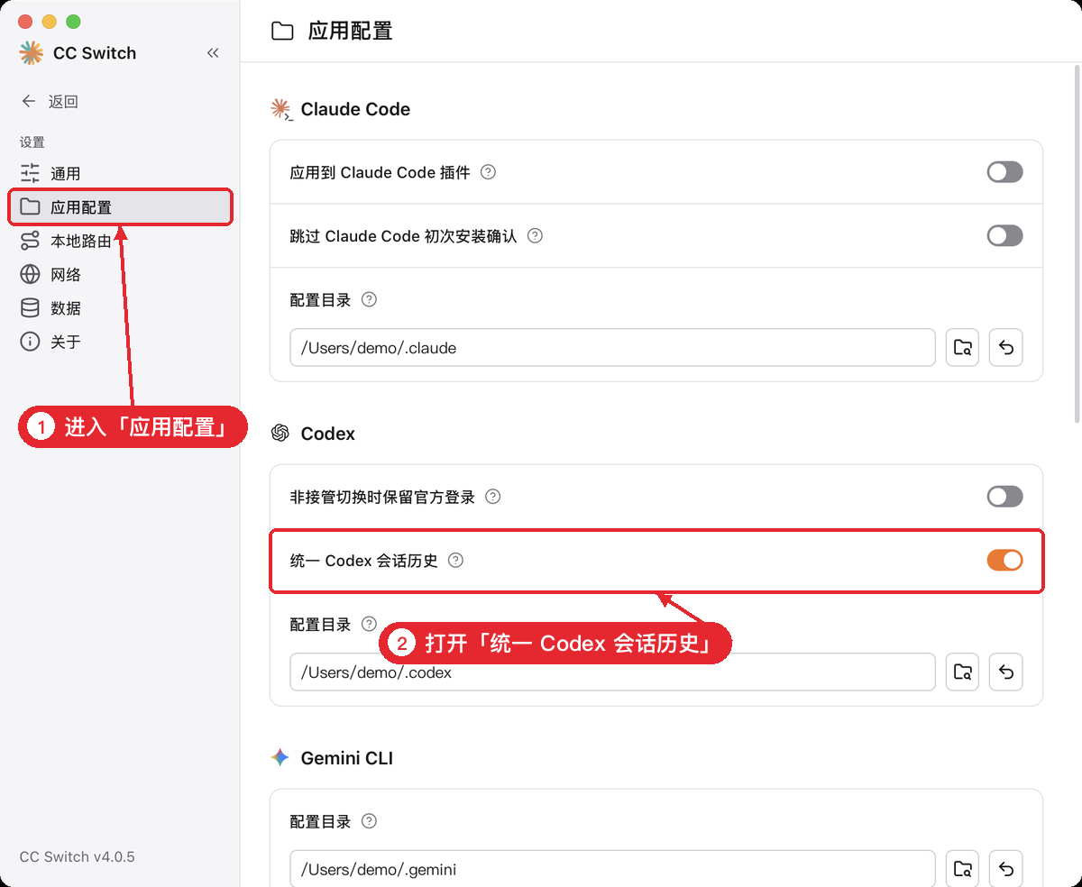Show help for Claude Code 配置目录
This screenshot has height=887, width=1082.
pos(369,299)
